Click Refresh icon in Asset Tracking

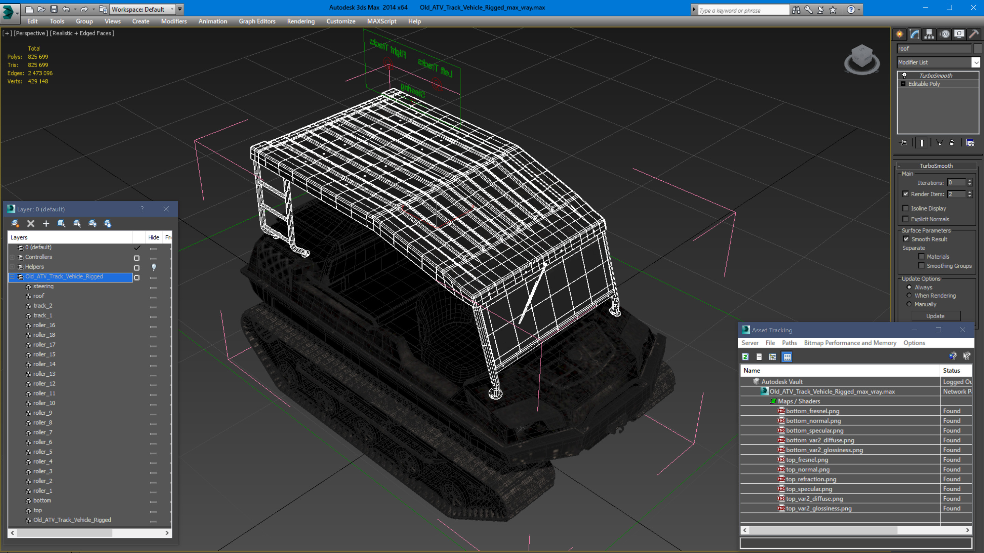click(x=745, y=357)
